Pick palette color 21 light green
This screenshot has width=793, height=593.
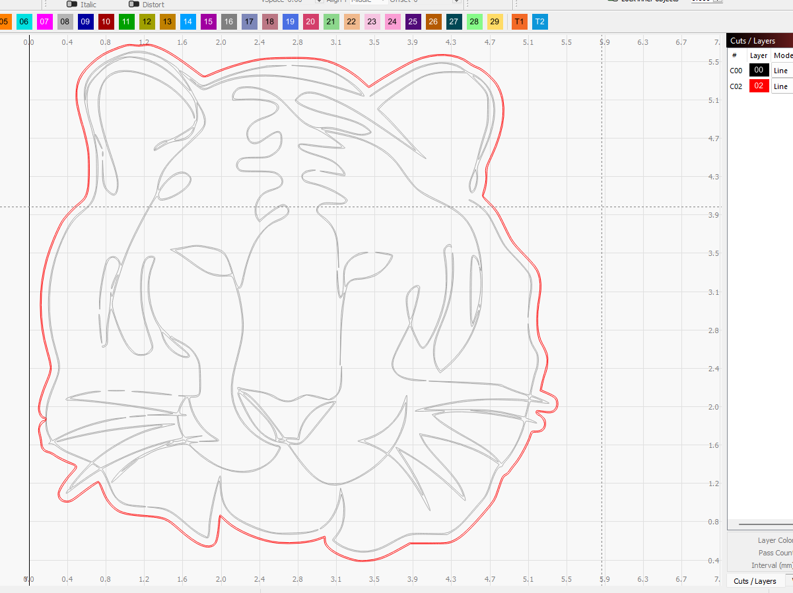point(331,22)
